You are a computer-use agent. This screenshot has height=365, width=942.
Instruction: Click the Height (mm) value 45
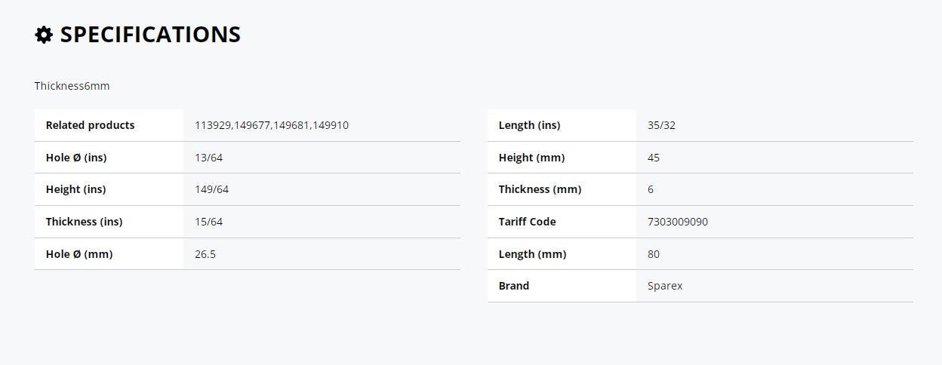tap(654, 158)
